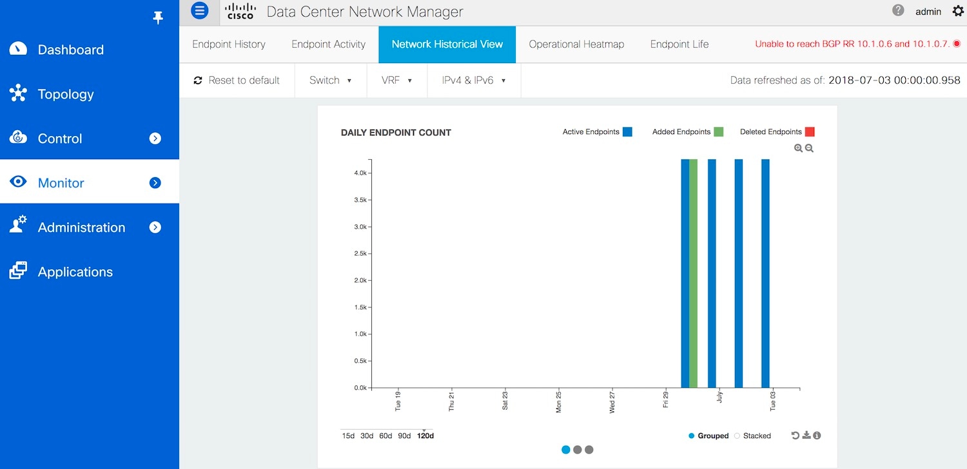
Task: Open the Topology view icon
Action: [17, 93]
